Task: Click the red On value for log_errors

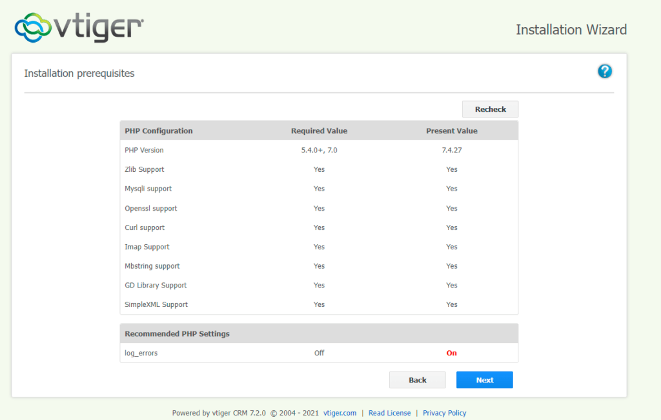Action: coord(451,353)
